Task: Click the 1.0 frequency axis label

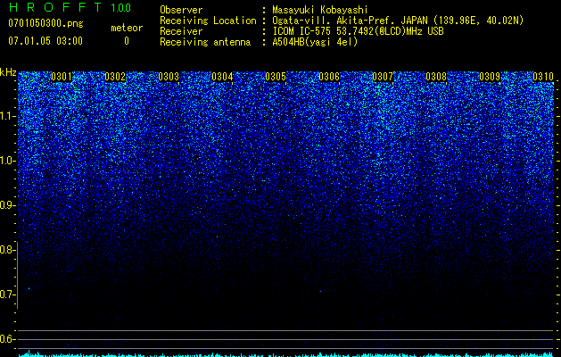Action: click(7, 161)
